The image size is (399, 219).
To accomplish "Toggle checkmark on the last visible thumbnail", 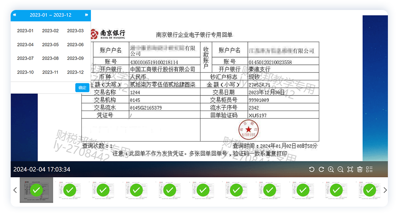I will (369, 190).
